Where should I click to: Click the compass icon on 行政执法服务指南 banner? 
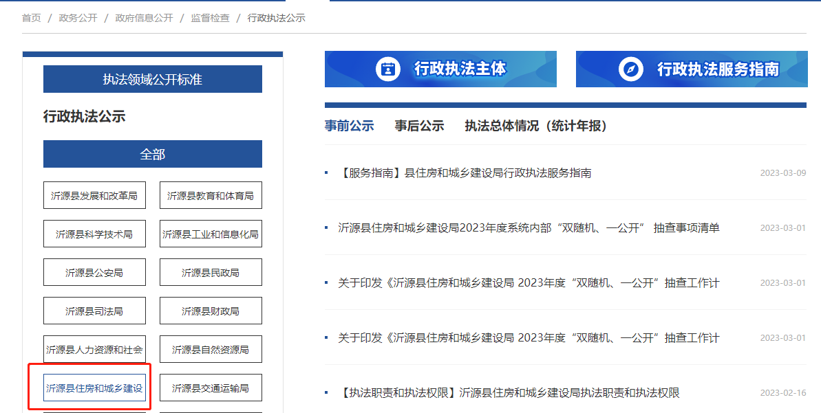click(630, 69)
